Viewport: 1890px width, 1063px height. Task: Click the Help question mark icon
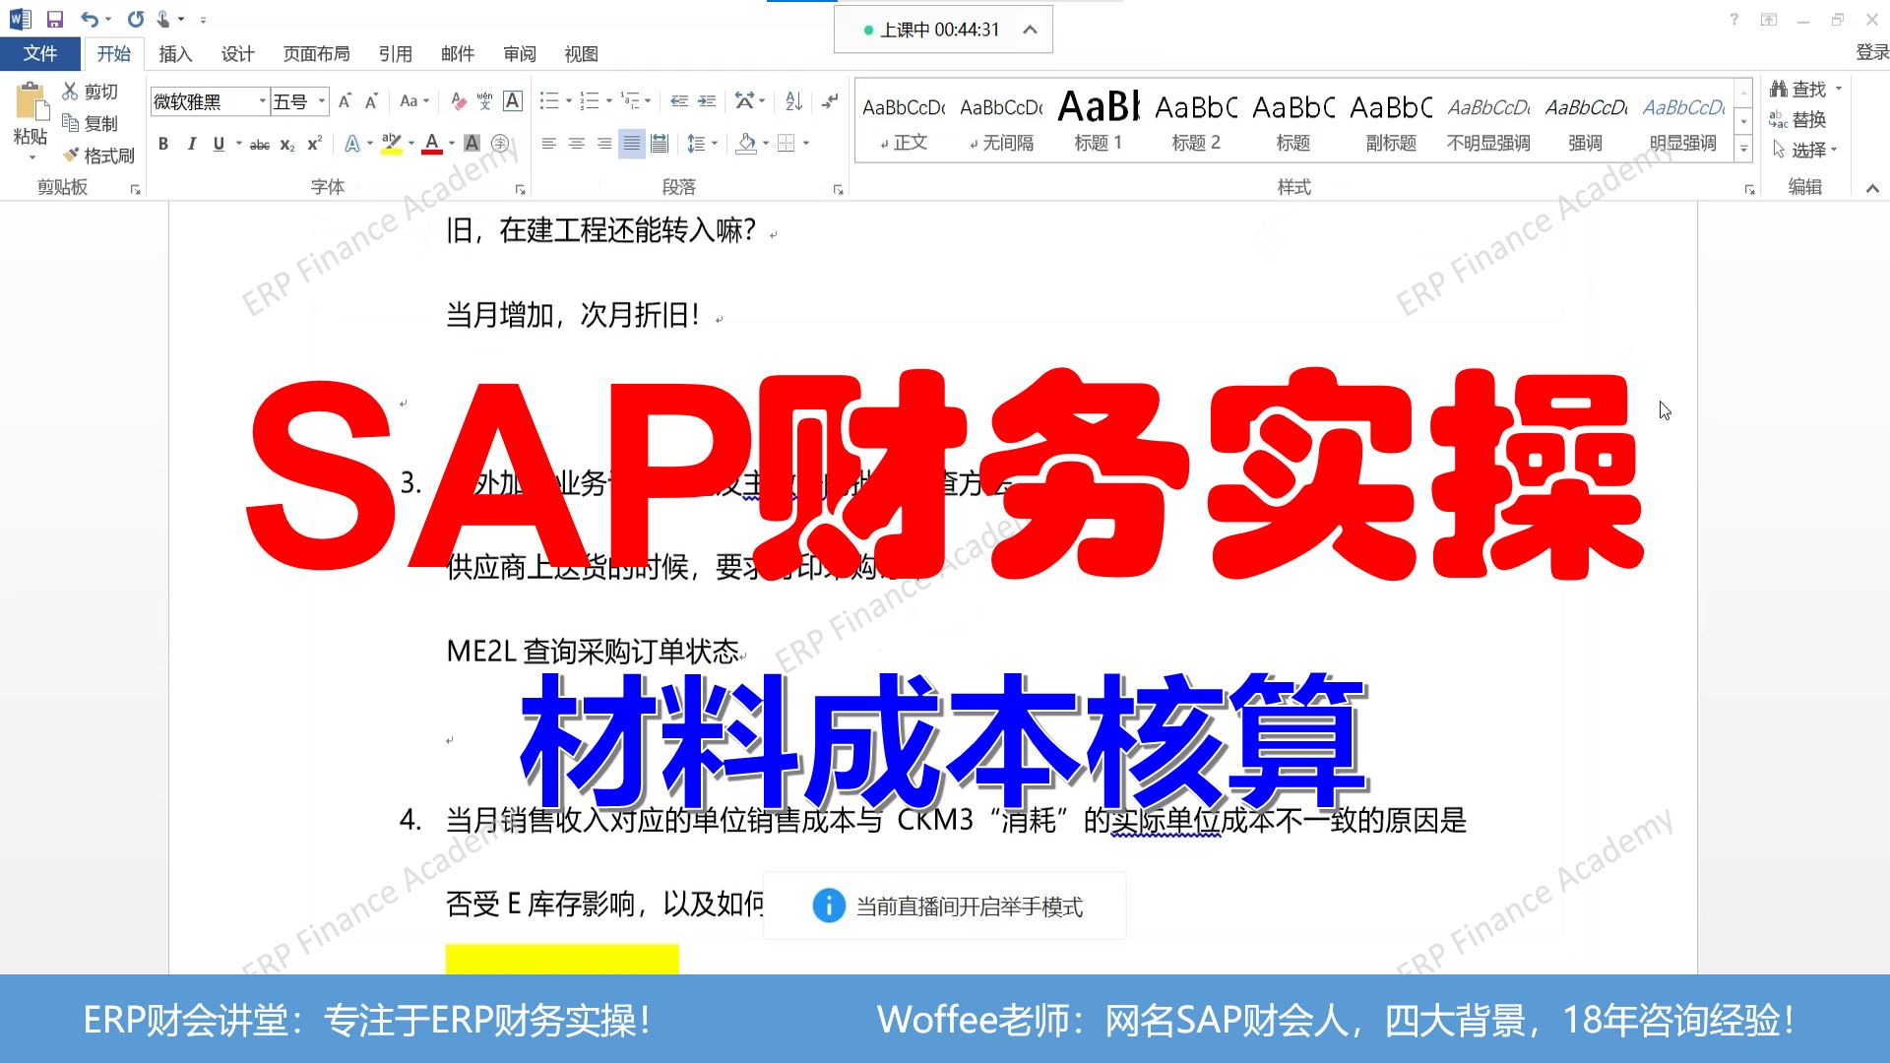tap(1734, 19)
